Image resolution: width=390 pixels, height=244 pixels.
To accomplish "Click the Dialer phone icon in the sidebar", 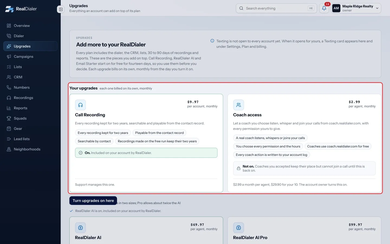I will tap(9, 36).
